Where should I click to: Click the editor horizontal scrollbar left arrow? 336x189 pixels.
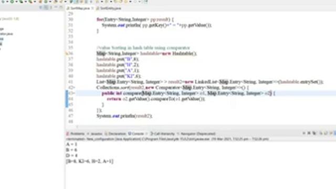click(x=77, y=127)
